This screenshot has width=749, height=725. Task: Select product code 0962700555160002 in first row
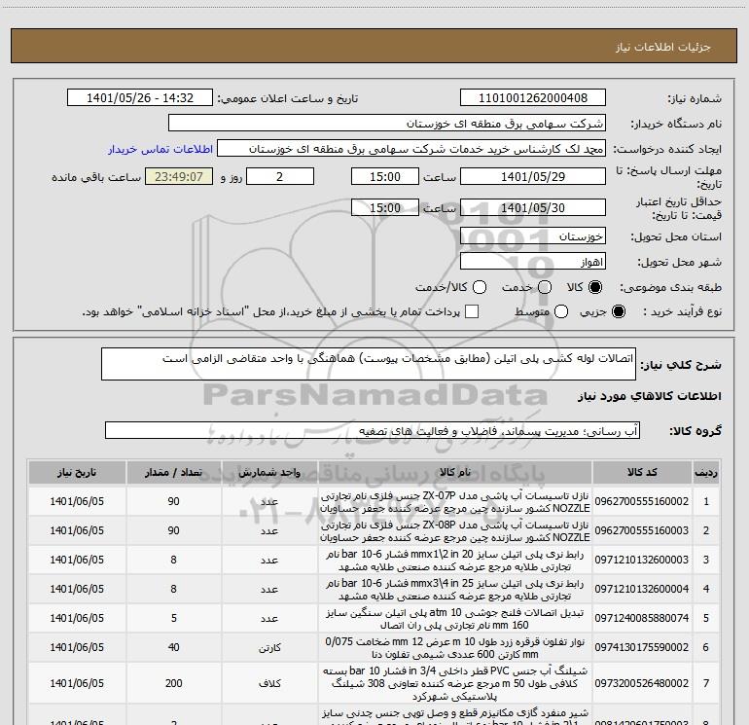[640, 501]
